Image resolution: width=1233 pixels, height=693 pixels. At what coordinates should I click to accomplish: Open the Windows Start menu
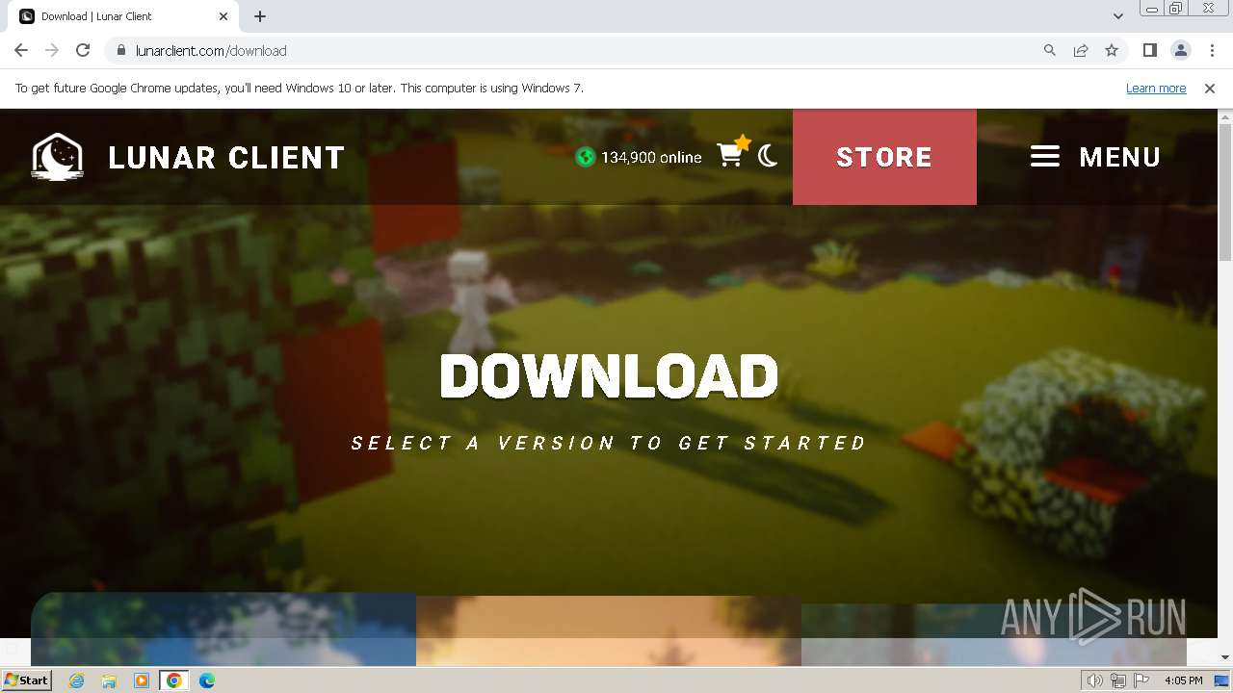pyautogui.click(x=26, y=680)
